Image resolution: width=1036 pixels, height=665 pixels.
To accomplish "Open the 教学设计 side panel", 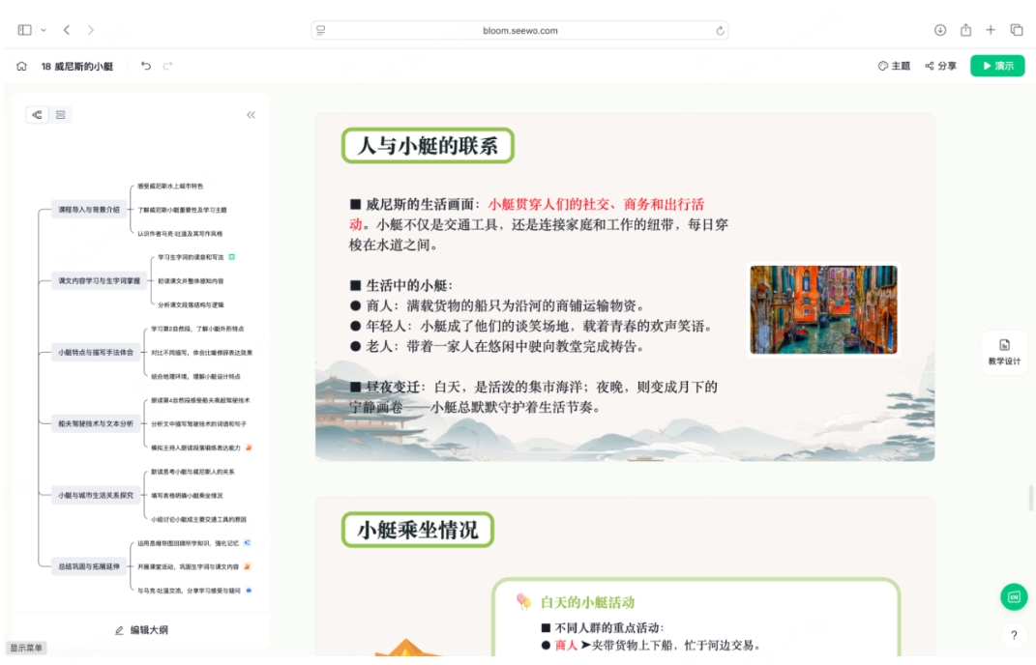I will point(1004,352).
